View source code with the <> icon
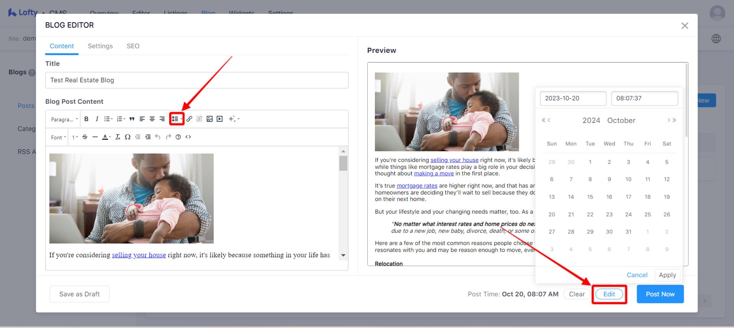 [x=188, y=137]
